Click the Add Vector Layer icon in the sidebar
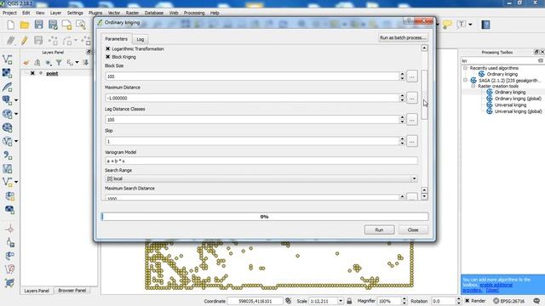The height and width of the screenshot is (306, 545). pos(8,59)
